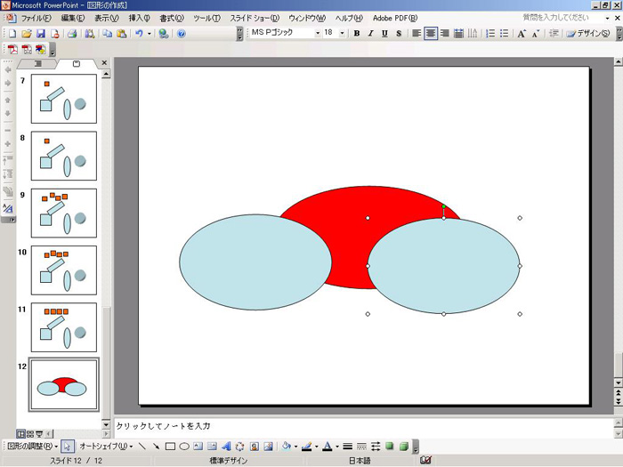Open the Slide Show menu スライドショー
623x467 pixels.
pyautogui.click(x=255, y=19)
